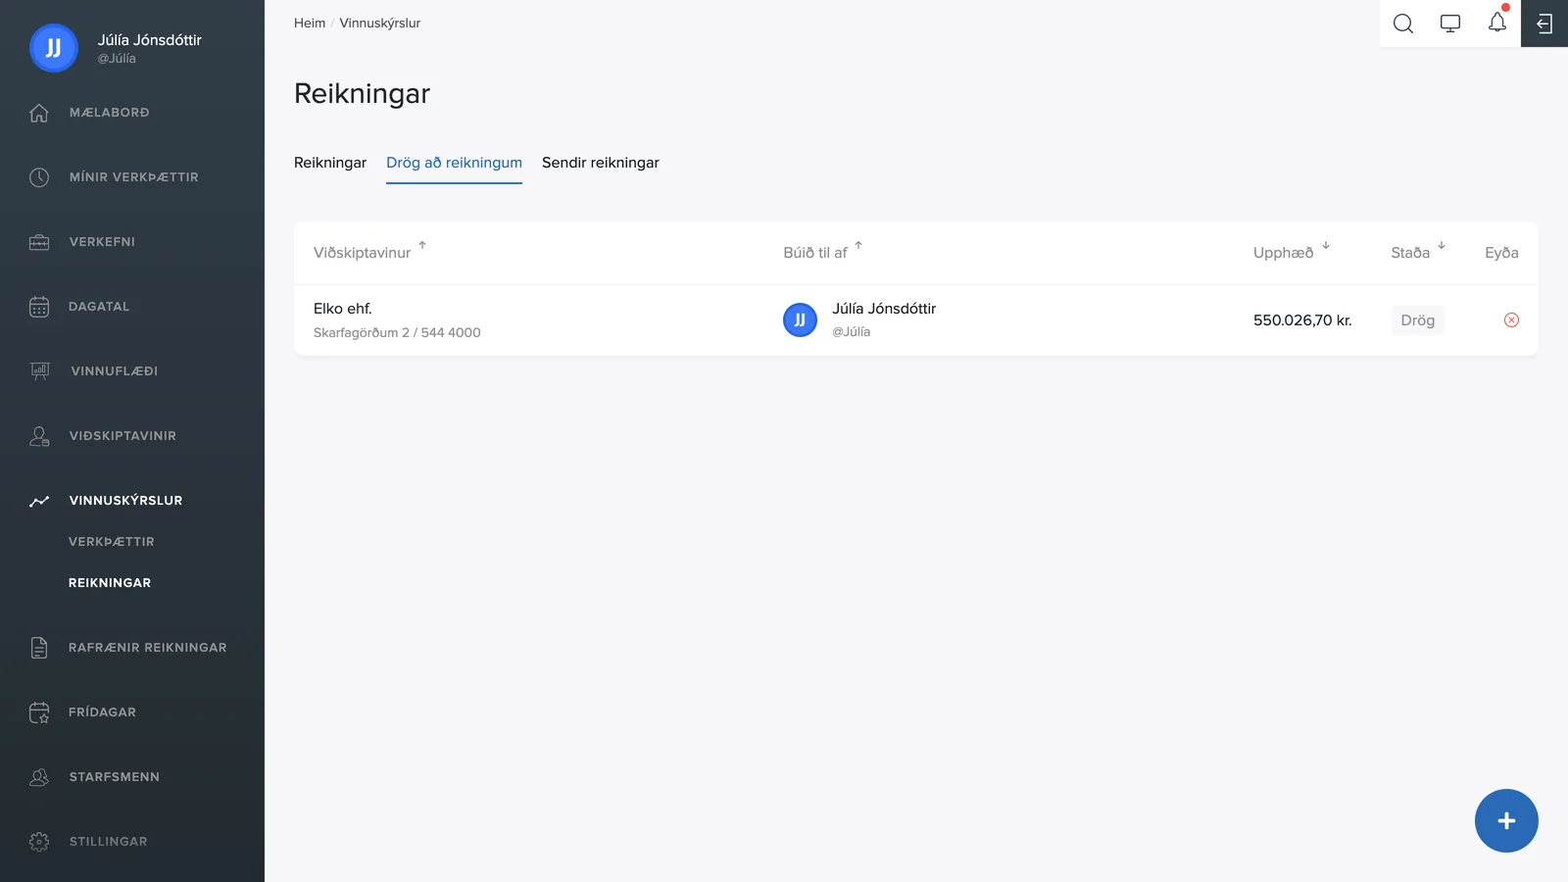The width and height of the screenshot is (1568, 882).
Task: Sort by Upphæð column arrow
Action: pos(1326,245)
